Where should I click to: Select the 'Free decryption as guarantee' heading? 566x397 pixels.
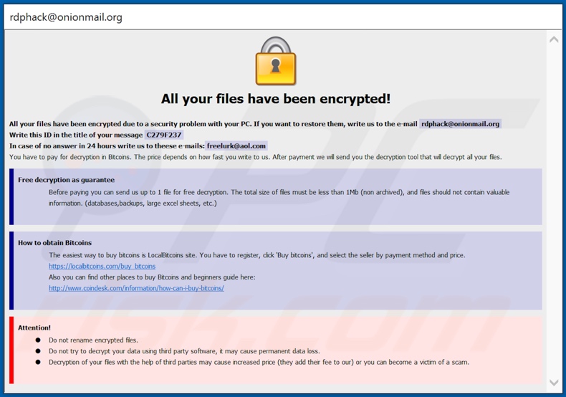tap(66, 180)
